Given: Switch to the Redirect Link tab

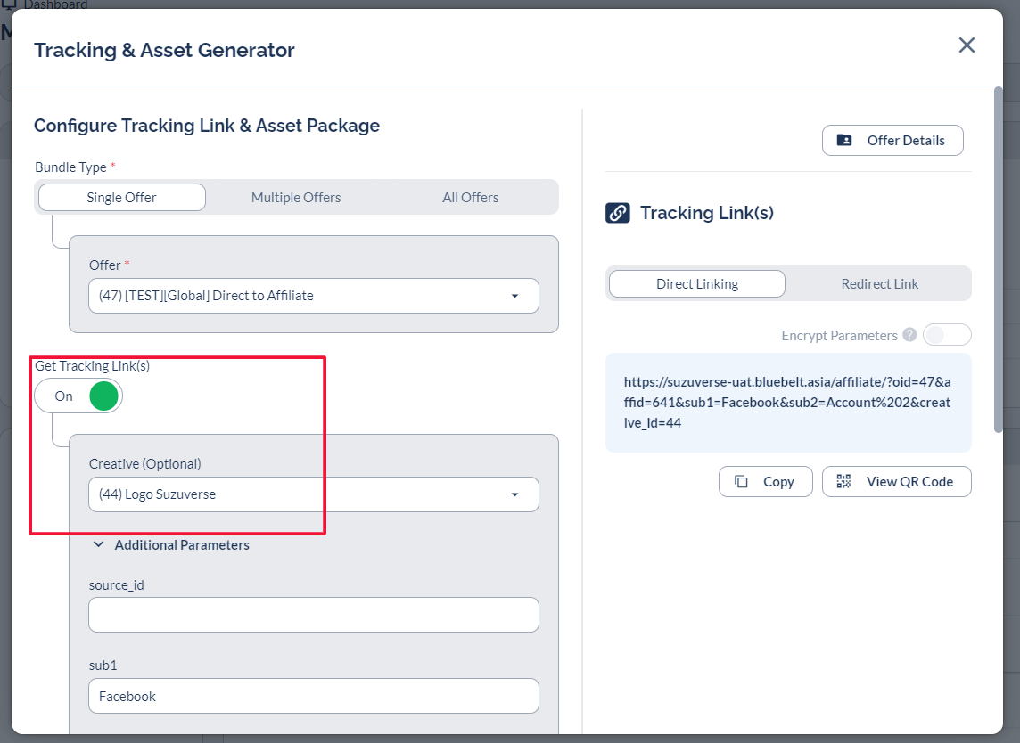Looking at the screenshot, I should tap(879, 284).
